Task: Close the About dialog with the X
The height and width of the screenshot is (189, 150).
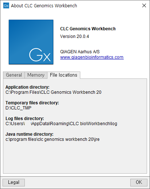Action: (144, 5)
